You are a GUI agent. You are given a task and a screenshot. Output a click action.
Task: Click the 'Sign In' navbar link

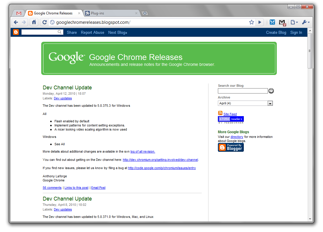[x=296, y=32]
